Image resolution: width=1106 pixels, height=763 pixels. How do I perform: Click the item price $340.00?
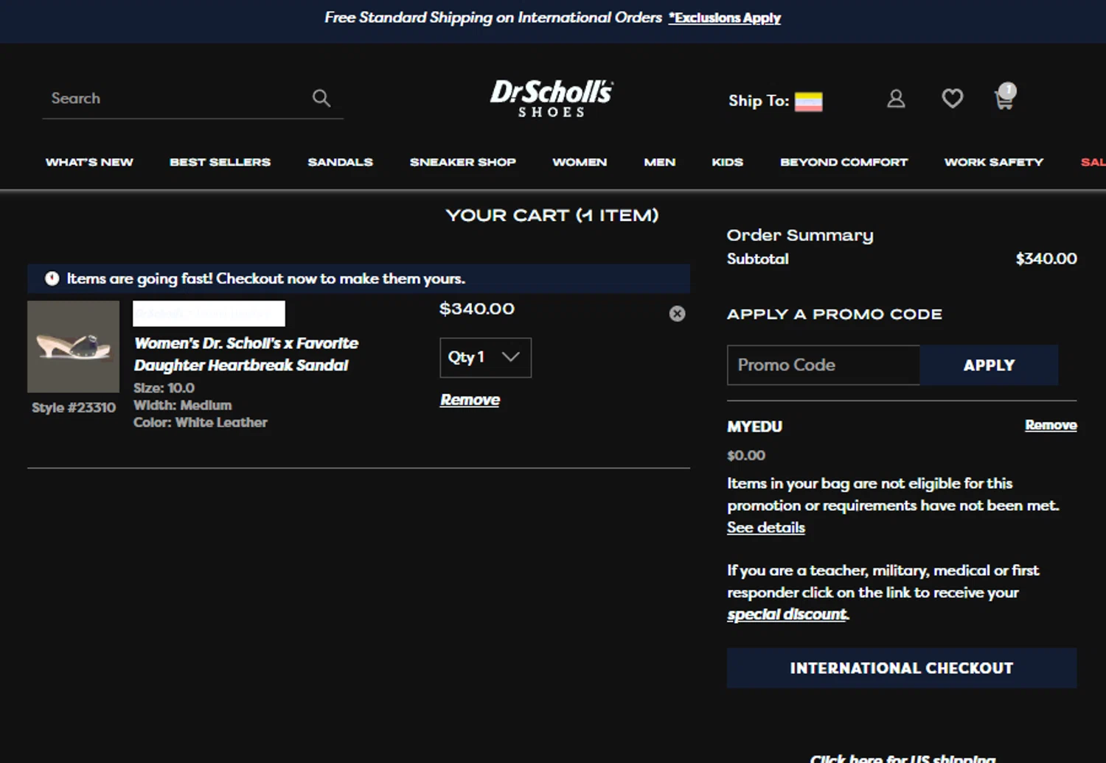click(x=476, y=309)
